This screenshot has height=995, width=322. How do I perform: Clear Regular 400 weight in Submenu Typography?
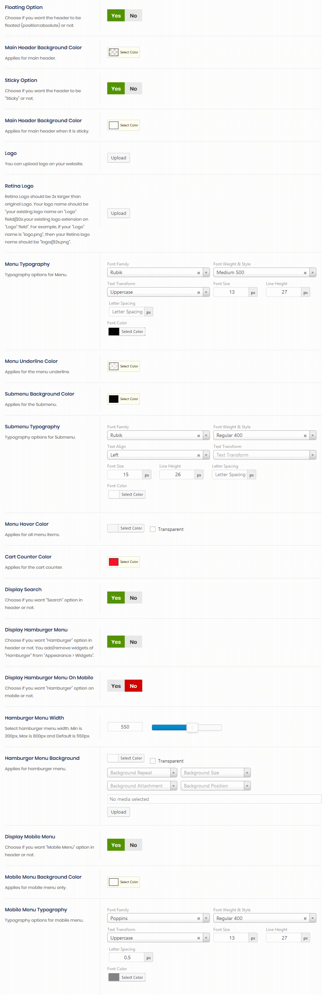304,436
